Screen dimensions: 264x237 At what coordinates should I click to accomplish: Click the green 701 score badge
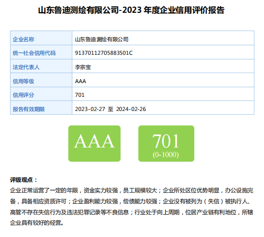point(166,143)
